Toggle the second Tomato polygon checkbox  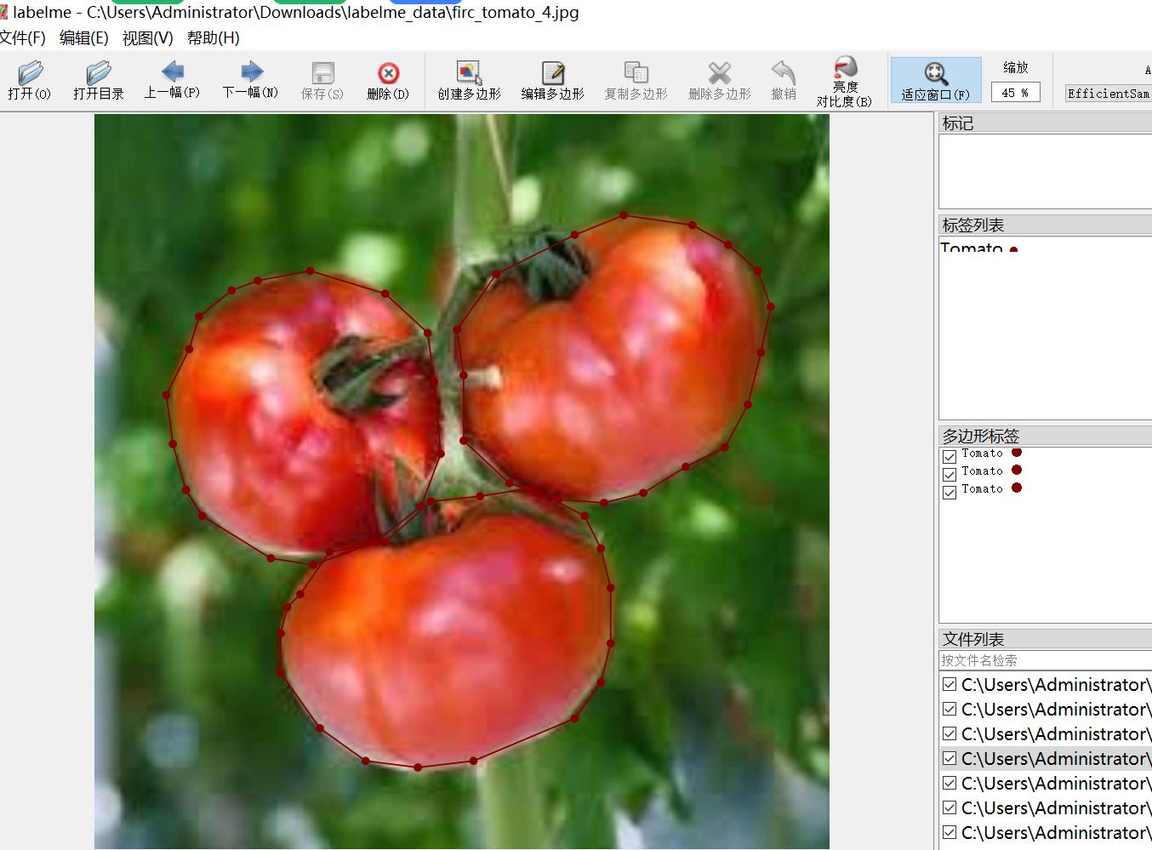(x=950, y=474)
